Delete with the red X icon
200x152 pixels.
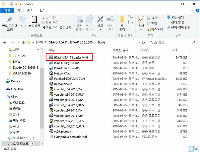point(100,20)
